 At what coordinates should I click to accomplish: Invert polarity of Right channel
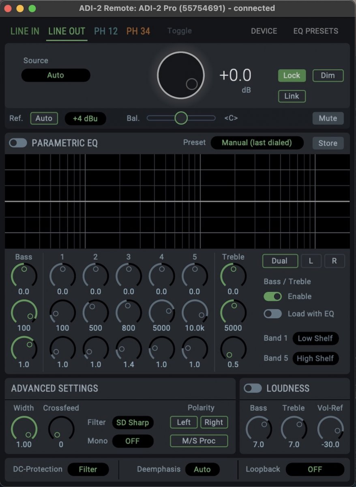click(214, 422)
